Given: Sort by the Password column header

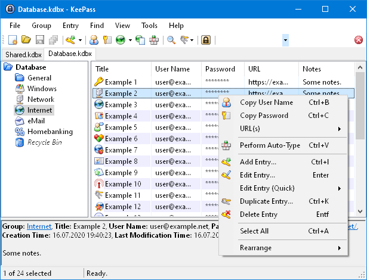Looking at the screenshot, I should click(223, 69).
